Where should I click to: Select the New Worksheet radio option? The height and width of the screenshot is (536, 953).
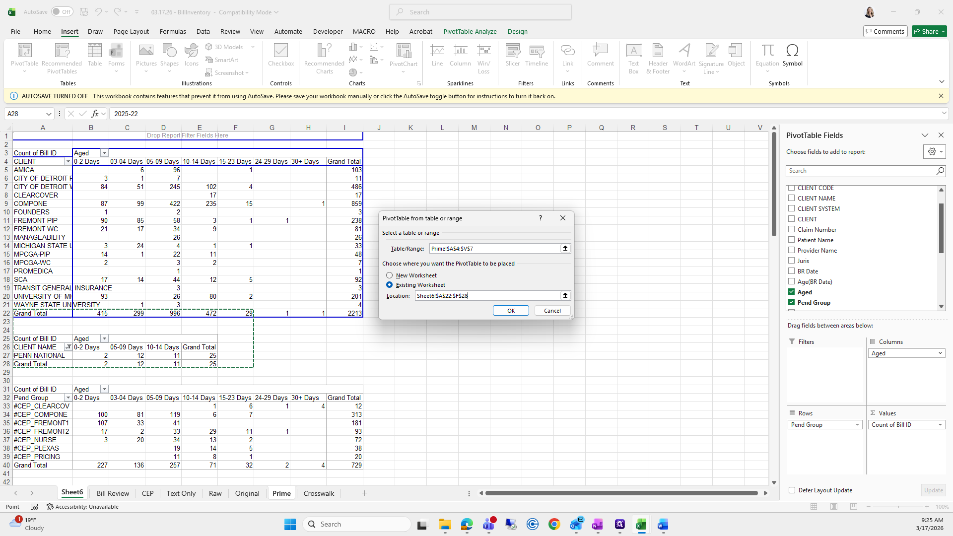(x=390, y=275)
